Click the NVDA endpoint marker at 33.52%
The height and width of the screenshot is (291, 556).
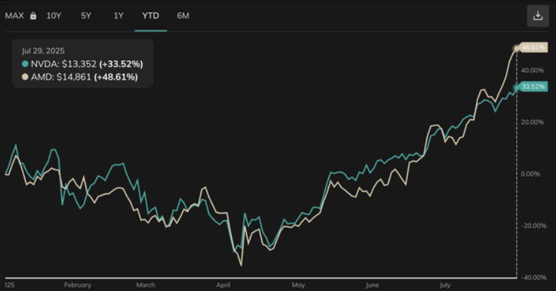tap(516, 87)
